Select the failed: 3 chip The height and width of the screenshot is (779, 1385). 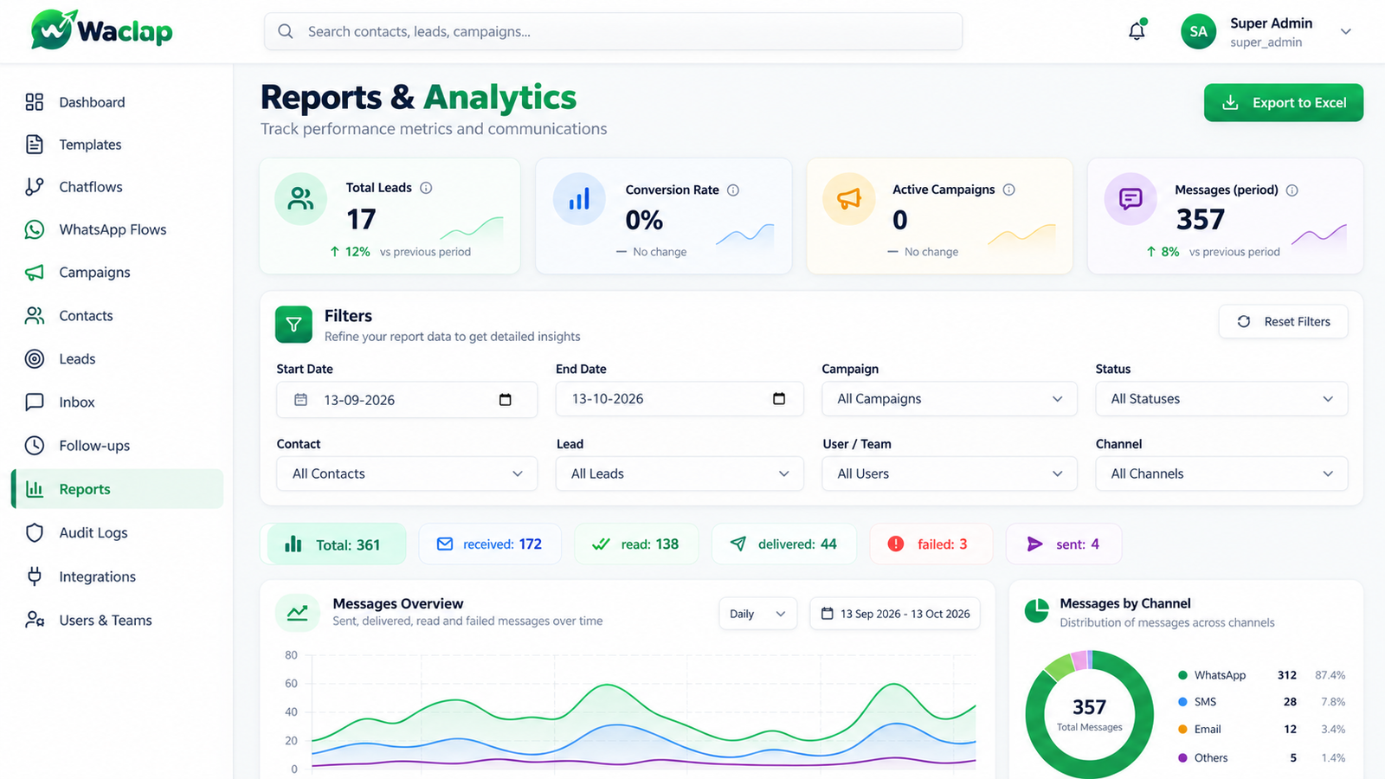(x=931, y=544)
